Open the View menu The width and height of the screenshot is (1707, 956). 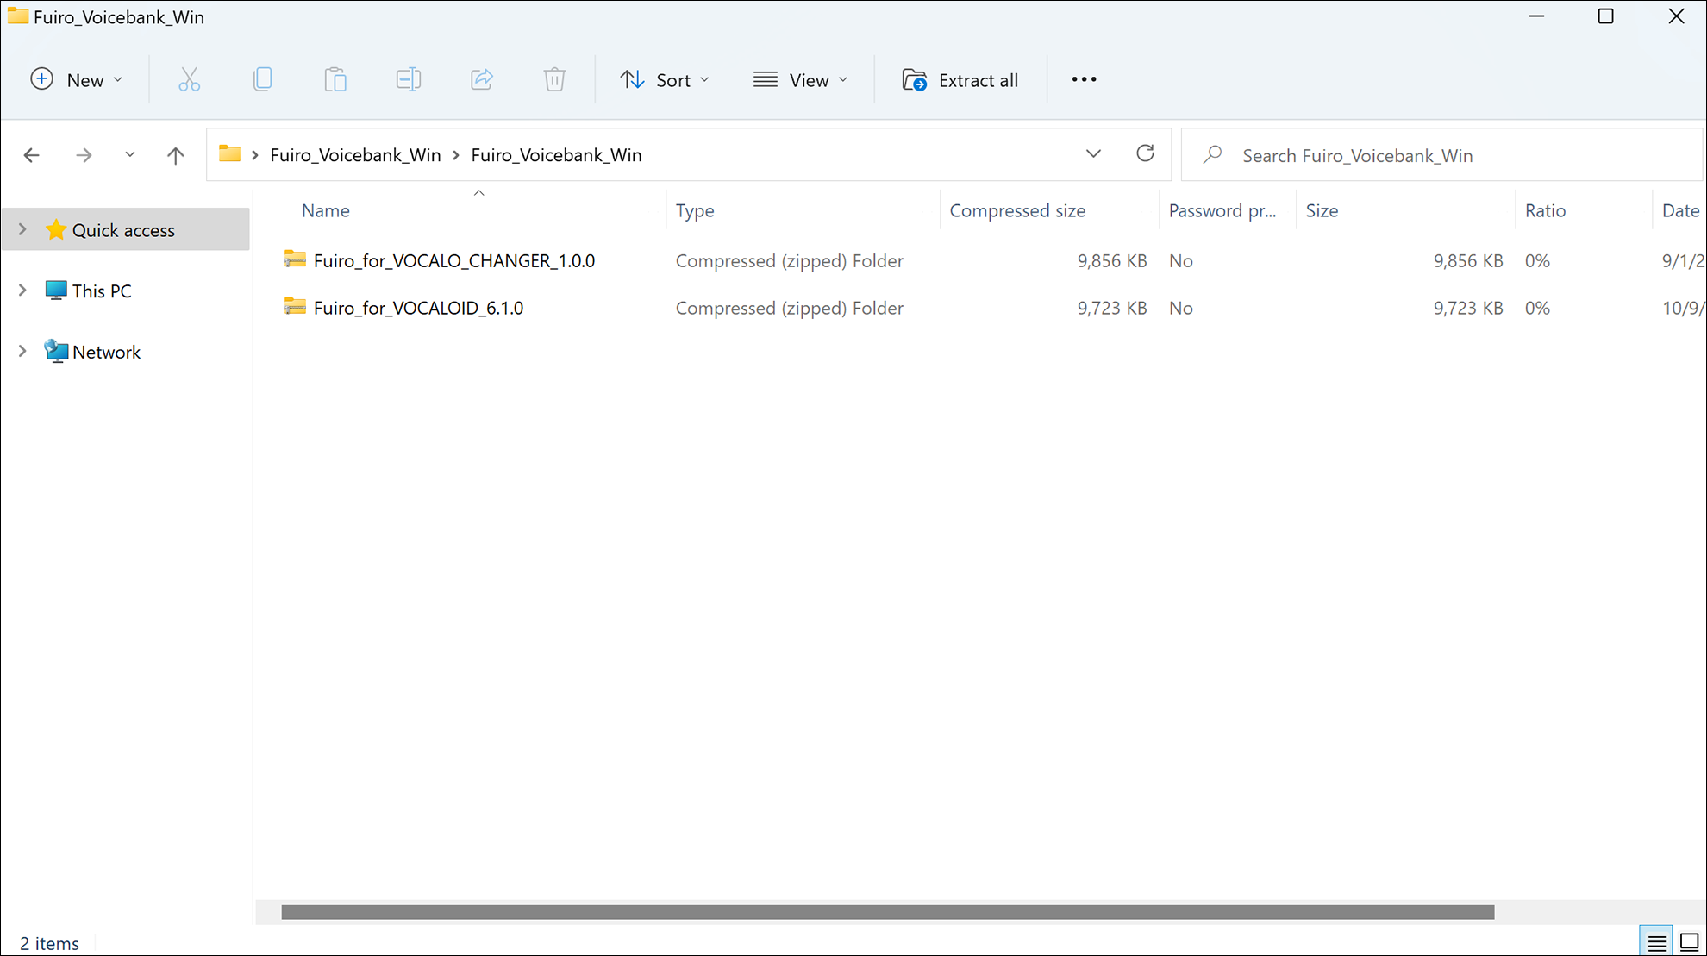click(800, 79)
